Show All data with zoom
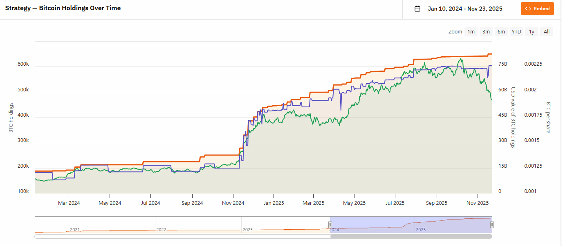Screen dimensions: 563x246 (x=547, y=31)
